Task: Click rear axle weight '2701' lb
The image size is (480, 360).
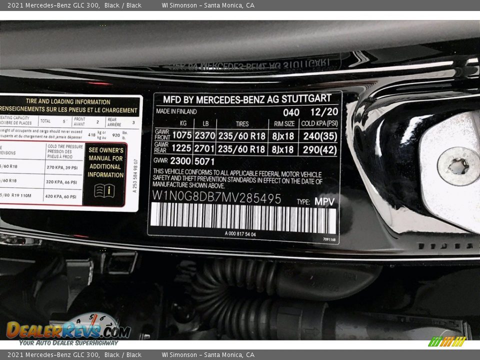Action: pos(204,148)
